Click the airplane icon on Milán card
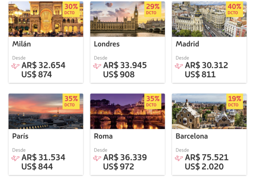 coord(16,66)
